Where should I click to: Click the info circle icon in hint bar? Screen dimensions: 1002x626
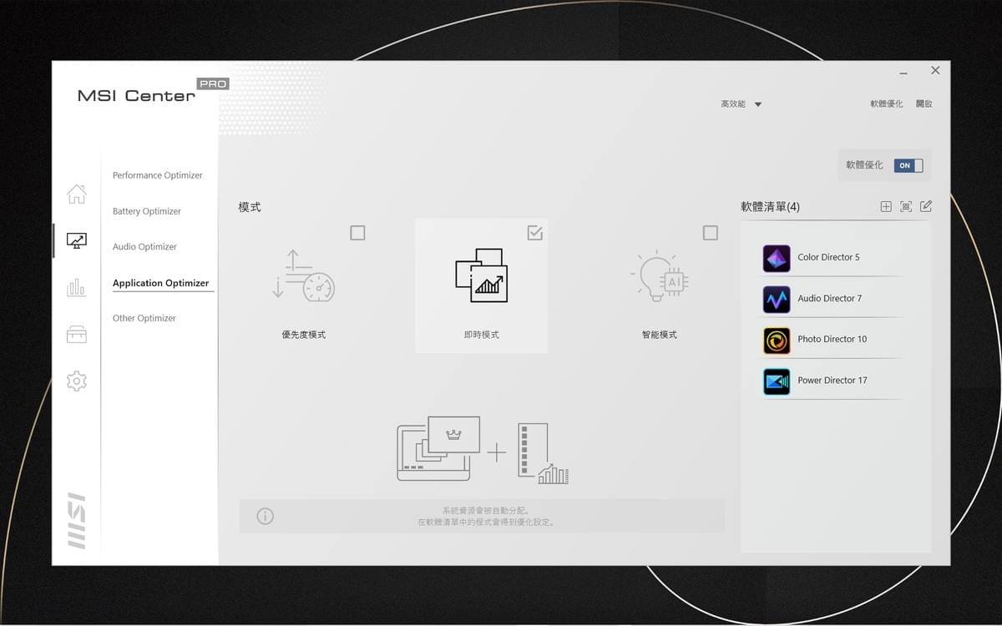pos(265,516)
